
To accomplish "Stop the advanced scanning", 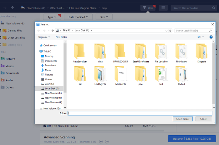I will click(101, 142).
